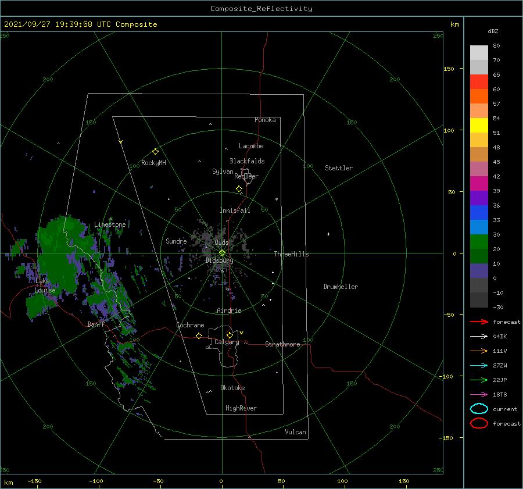Screen dimensions: 523x489
Task: Click the cyan 27ZW arrow icon
Action: [x=479, y=366]
